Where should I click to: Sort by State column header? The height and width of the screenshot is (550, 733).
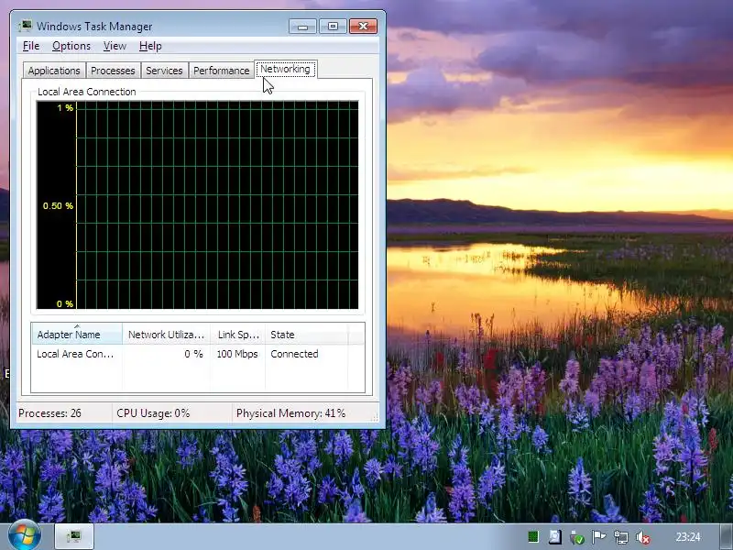pyautogui.click(x=306, y=335)
